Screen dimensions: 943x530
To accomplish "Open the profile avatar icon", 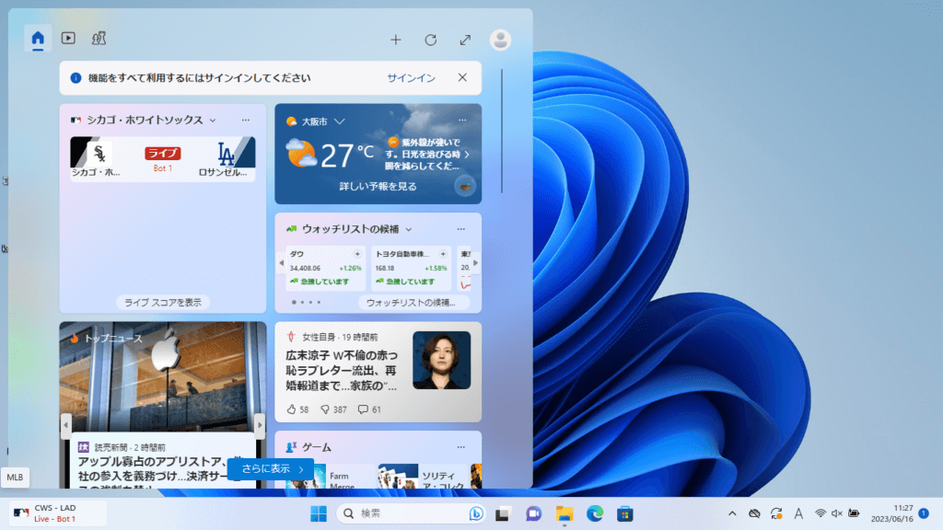I will tap(500, 40).
